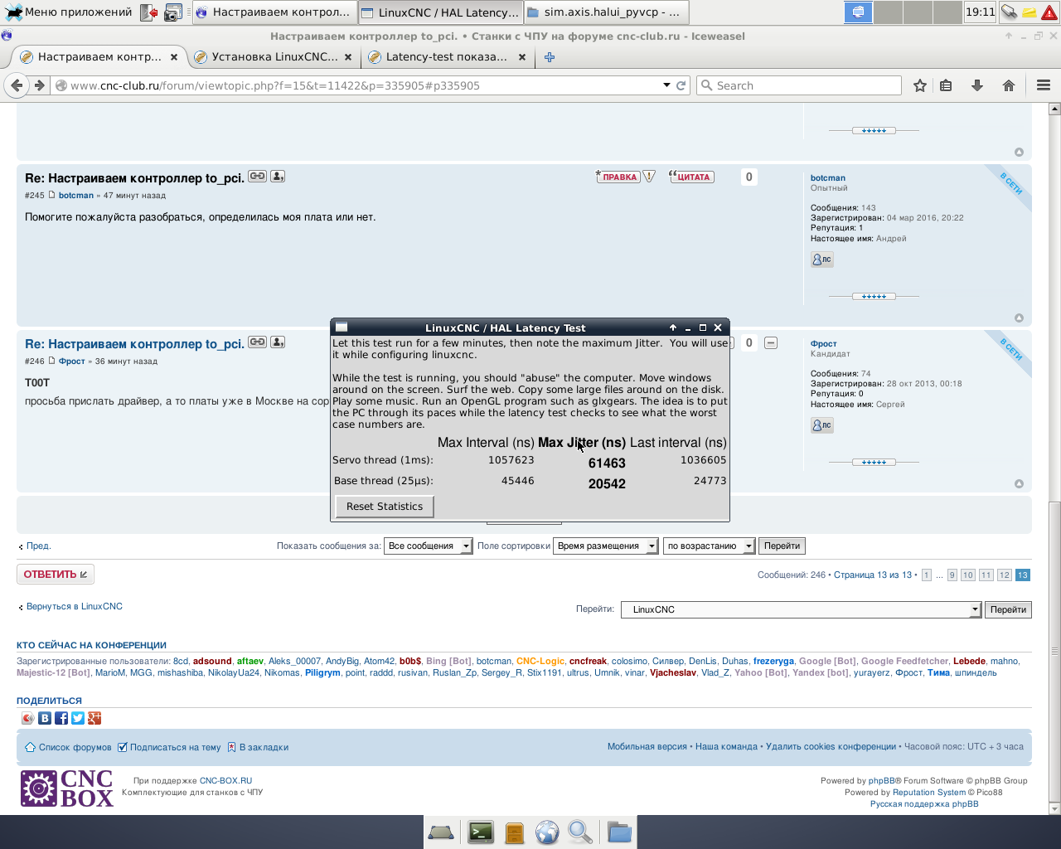Image resolution: width=1061 pixels, height=849 pixels.
Task: Share topic on VK
Action: click(45, 718)
